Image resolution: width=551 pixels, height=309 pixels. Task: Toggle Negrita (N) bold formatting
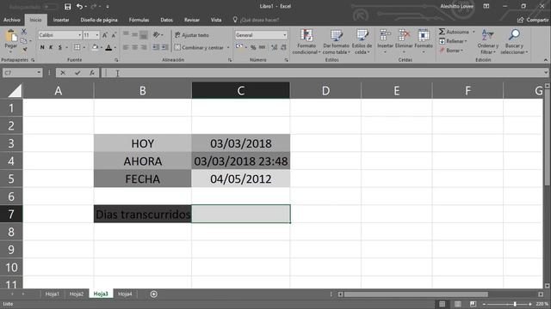coord(42,47)
